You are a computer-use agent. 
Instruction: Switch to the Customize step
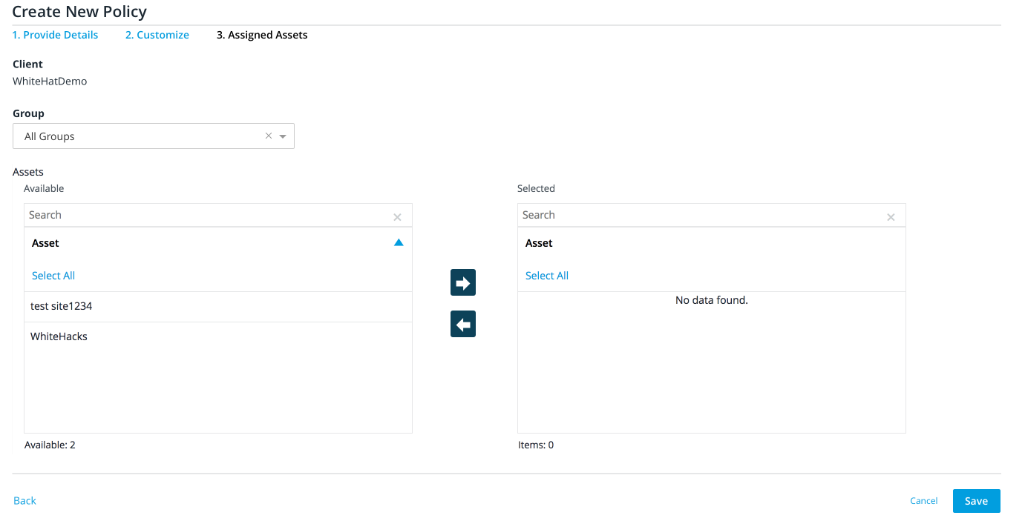[x=157, y=34]
